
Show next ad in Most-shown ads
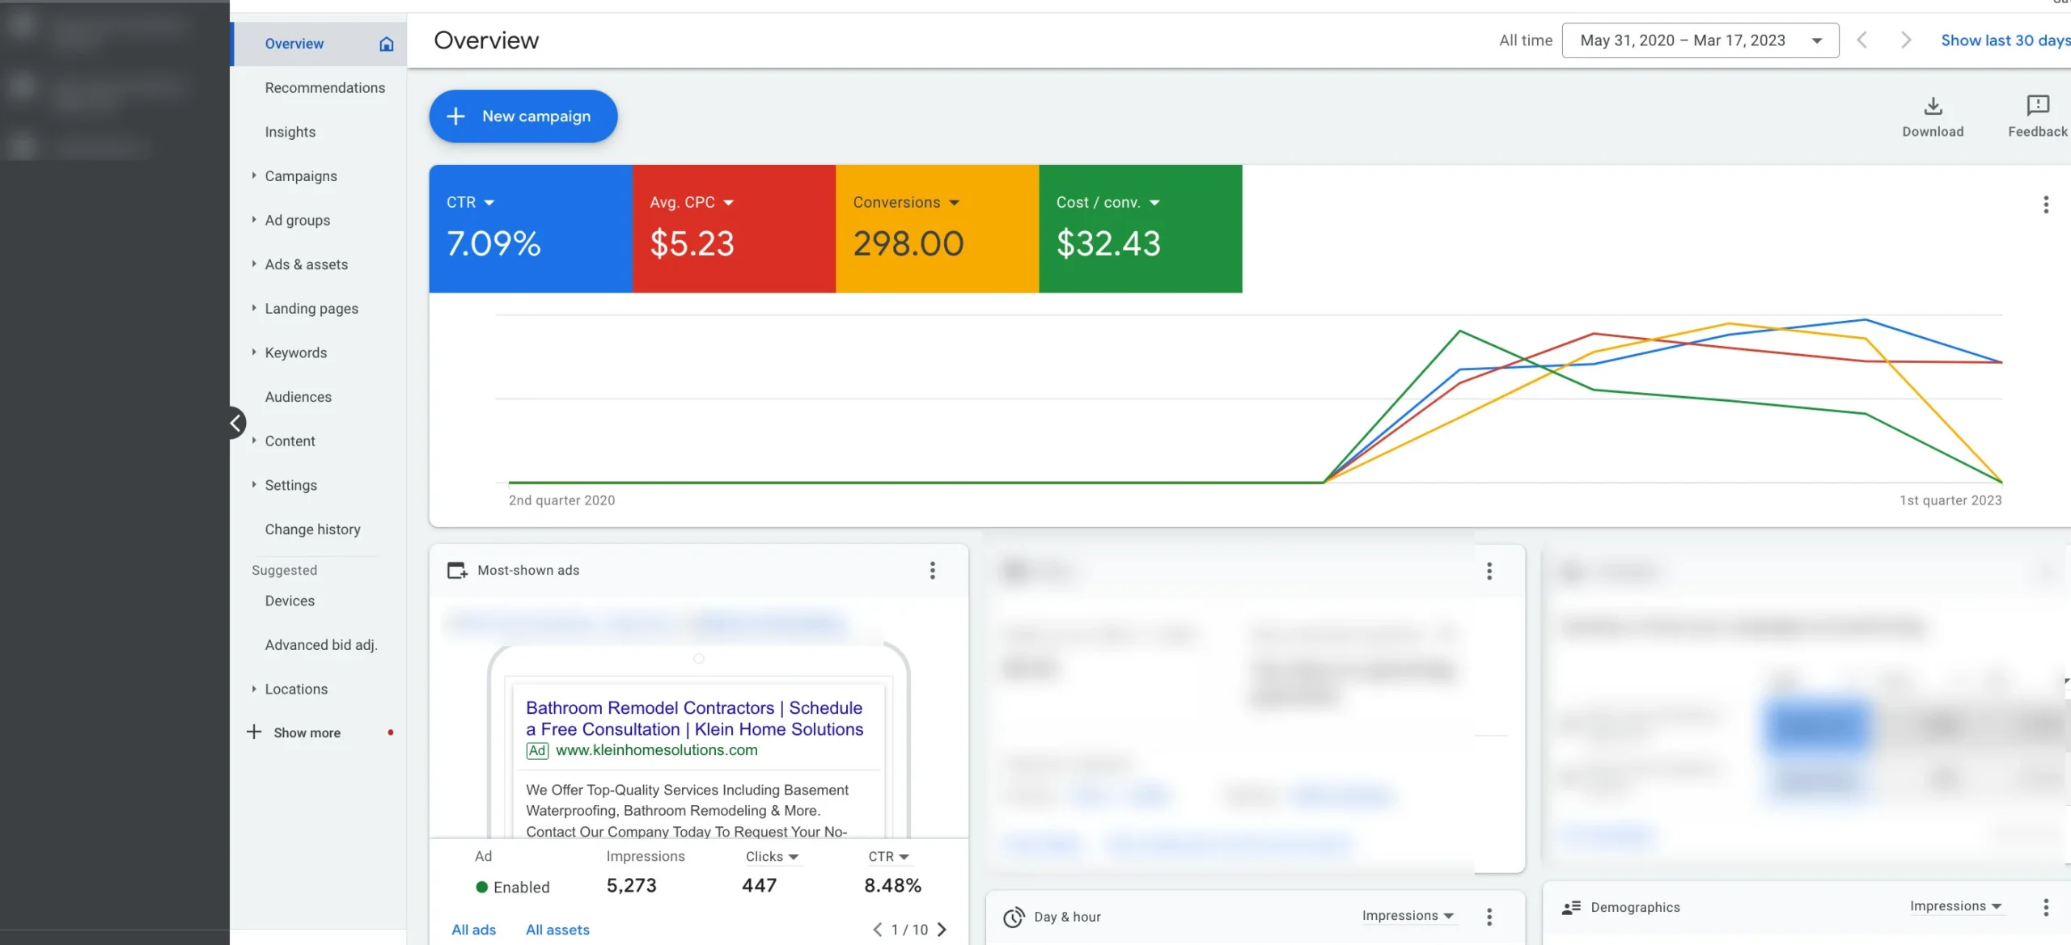942,930
